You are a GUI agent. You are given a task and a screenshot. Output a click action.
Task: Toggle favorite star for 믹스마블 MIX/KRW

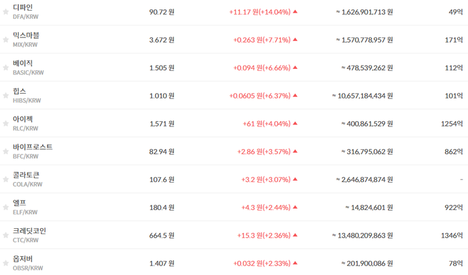click(x=5, y=39)
